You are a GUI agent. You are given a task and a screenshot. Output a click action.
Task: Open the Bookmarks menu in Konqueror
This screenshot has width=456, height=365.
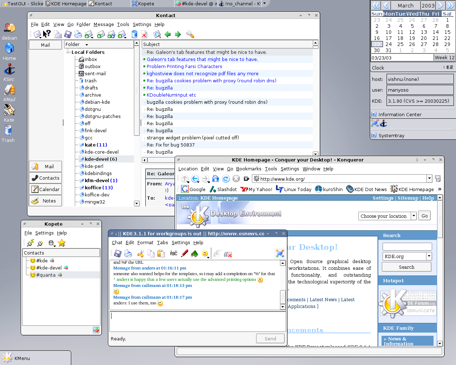pos(249,169)
